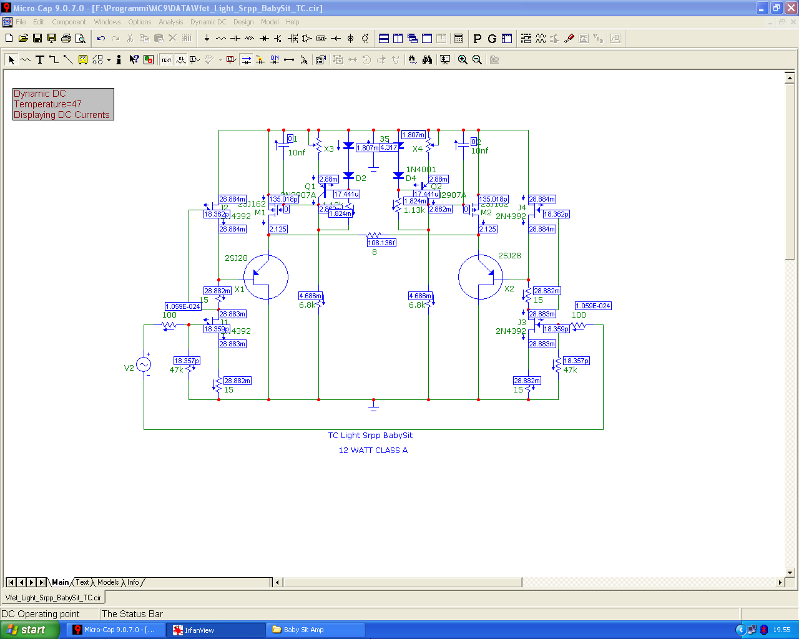Toggle DC currents display
Image resolution: width=799 pixels, height=639 pixels.
tap(246, 60)
